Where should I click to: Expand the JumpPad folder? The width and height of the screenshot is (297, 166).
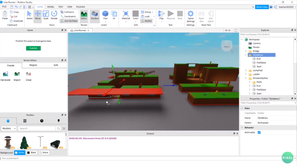(246, 70)
